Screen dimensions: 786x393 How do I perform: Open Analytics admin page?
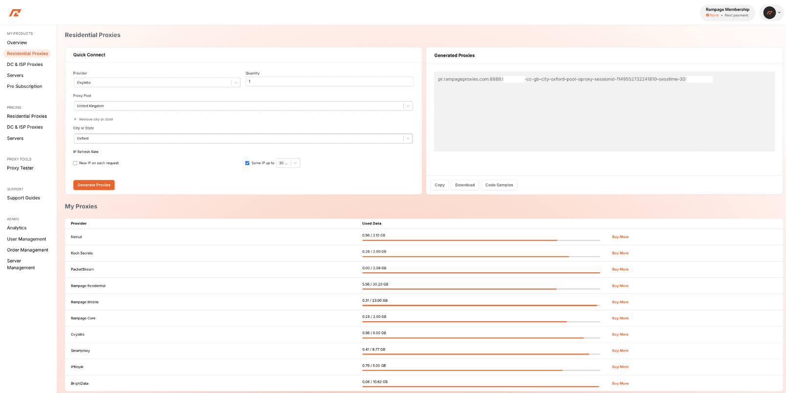[x=17, y=228]
